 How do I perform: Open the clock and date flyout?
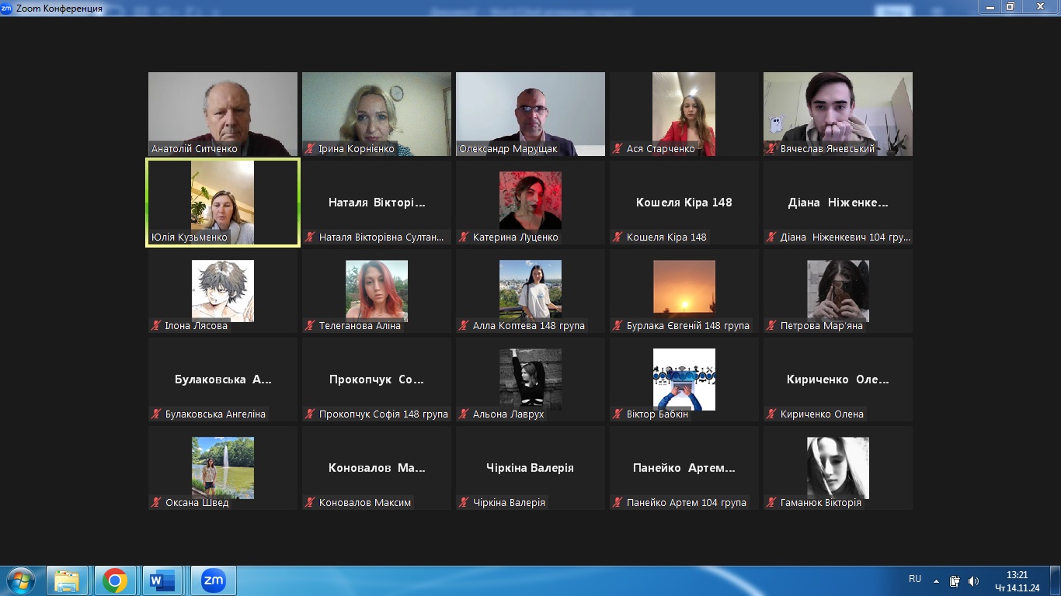(1017, 580)
